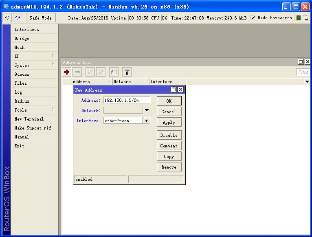Open the Interfaces menu
Viewport: 312px width, 237px height.
click(35, 29)
